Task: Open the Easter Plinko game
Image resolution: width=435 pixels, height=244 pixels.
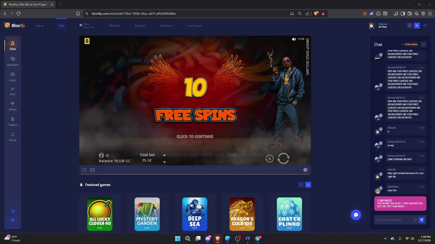Action: (x=290, y=214)
